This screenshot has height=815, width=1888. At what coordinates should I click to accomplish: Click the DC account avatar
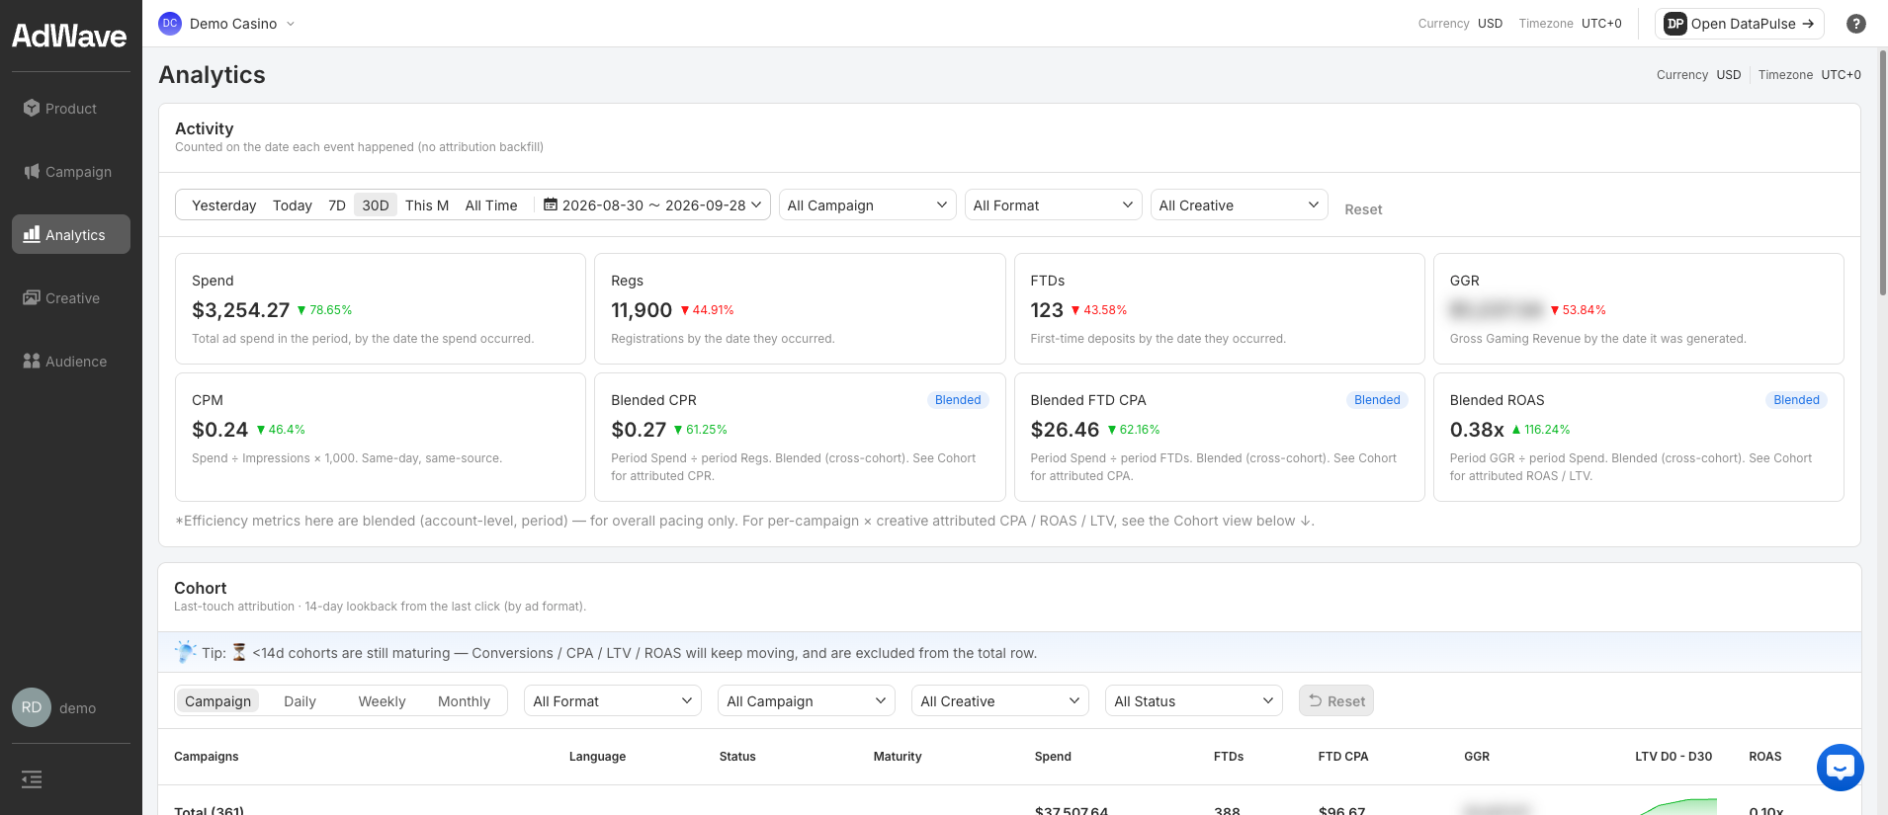pos(170,24)
